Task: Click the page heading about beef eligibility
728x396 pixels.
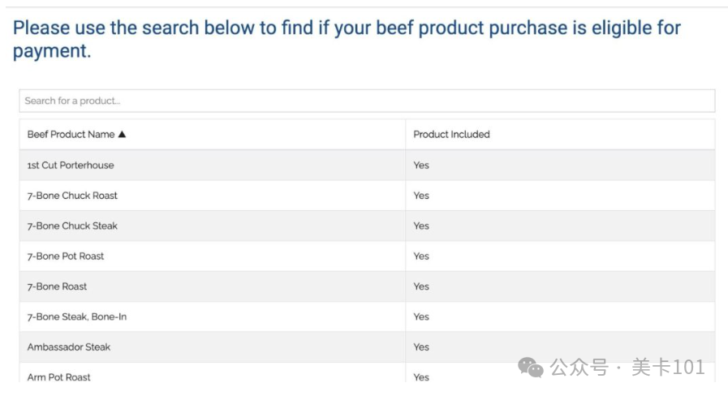Action: (x=347, y=39)
